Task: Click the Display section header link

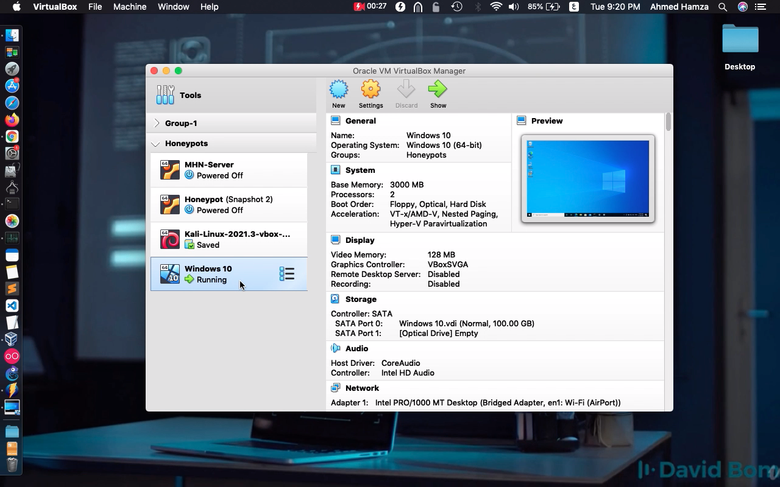Action: coord(360,240)
